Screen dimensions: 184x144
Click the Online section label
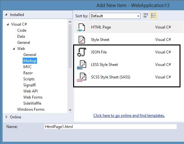(15, 117)
